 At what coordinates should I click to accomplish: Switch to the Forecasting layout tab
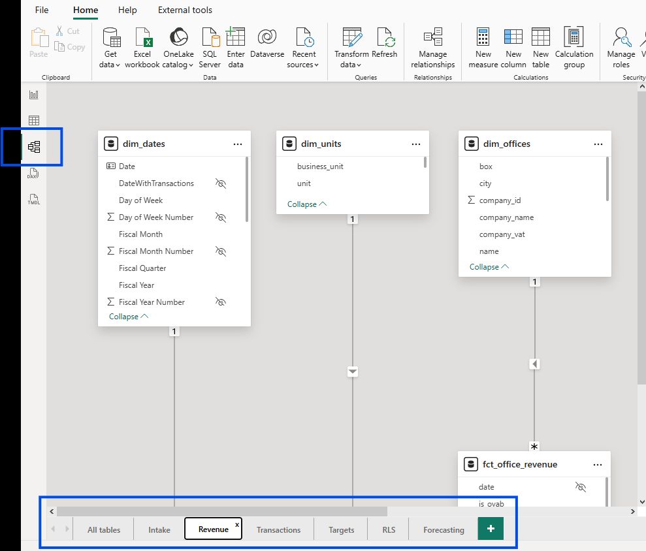[x=444, y=529]
